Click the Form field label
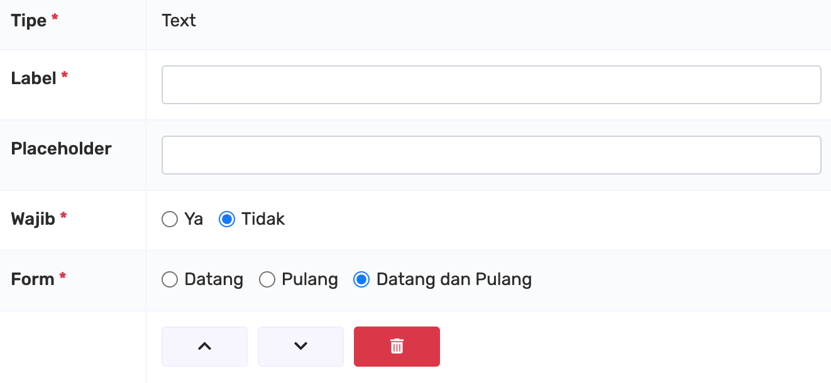This screenshot has width=831, height=383. pyautogui.click(x=33, y=279)
